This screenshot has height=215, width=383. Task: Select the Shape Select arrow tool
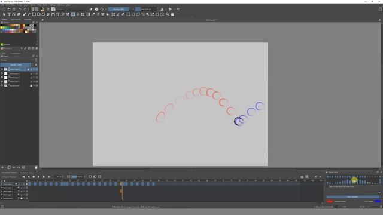[x=4, y=14]
